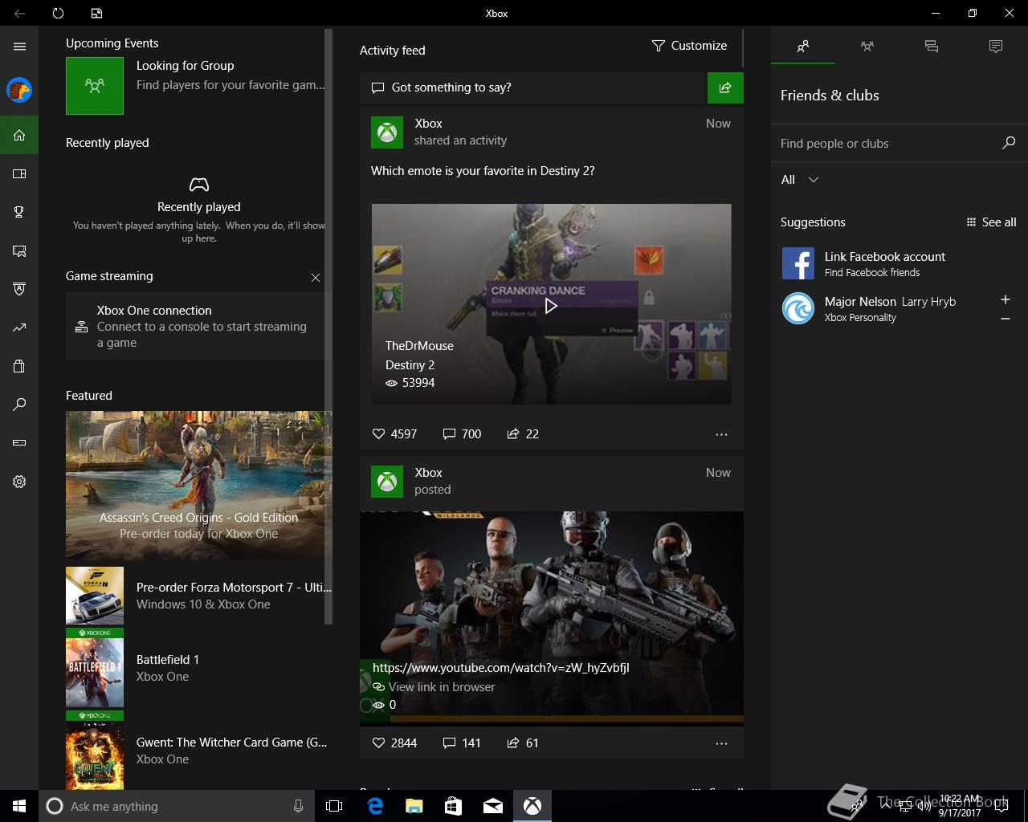Switch to Messages tab icon

[x=932, y=47]
